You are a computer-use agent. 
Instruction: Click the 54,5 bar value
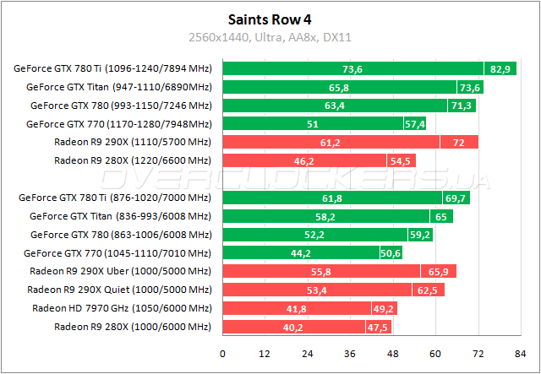(x=401, y=161)
